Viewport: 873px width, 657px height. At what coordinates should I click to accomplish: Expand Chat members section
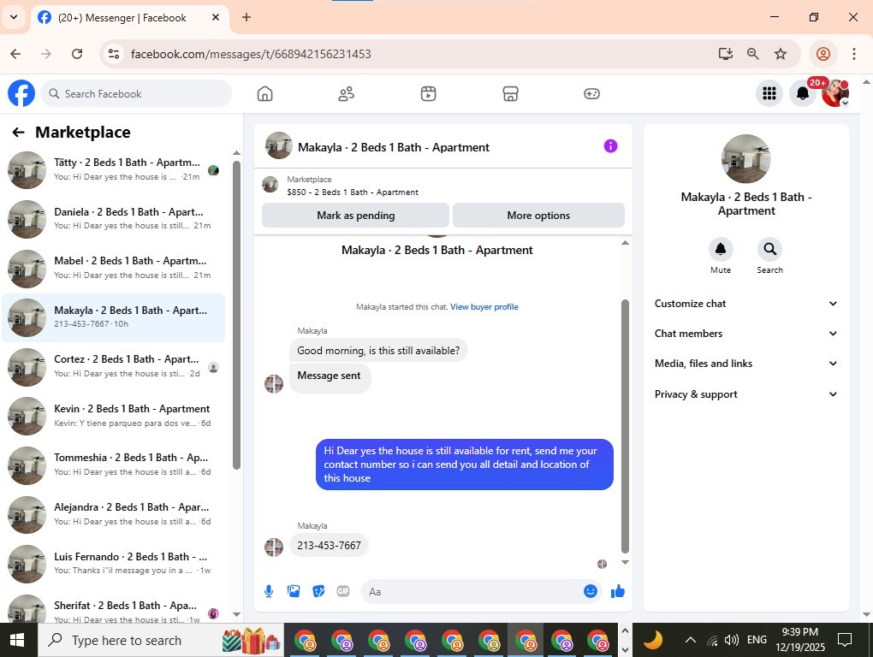click(x=746, y=334)
